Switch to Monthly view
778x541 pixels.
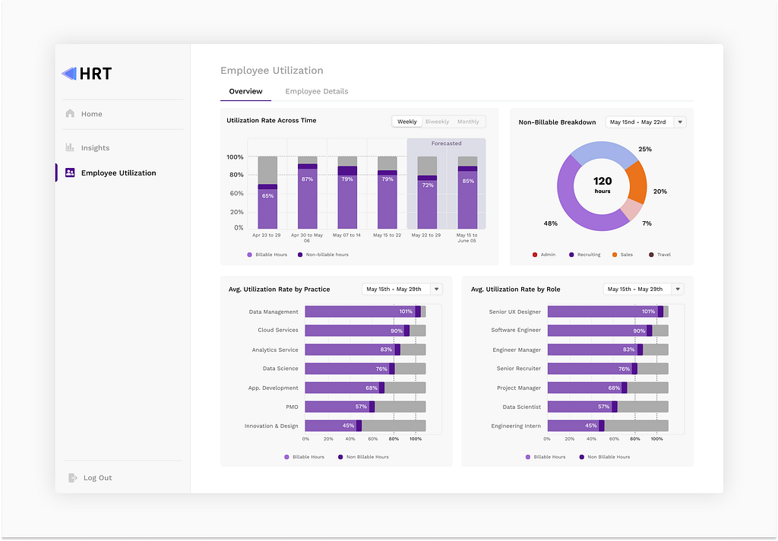pyautogui.click(x=468, y=121)
